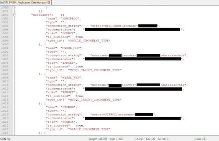Click the "MYSQL_MCS" name value

point(71,48)
